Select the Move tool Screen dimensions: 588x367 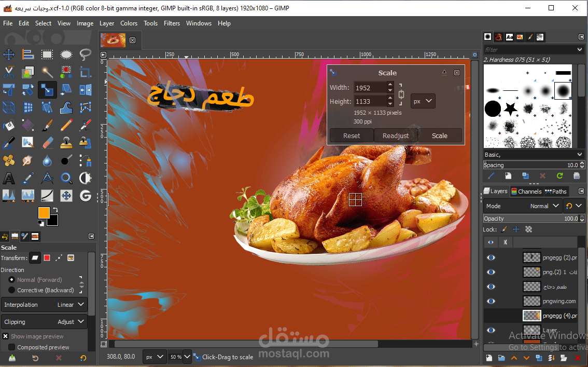(x=9, y=55)
